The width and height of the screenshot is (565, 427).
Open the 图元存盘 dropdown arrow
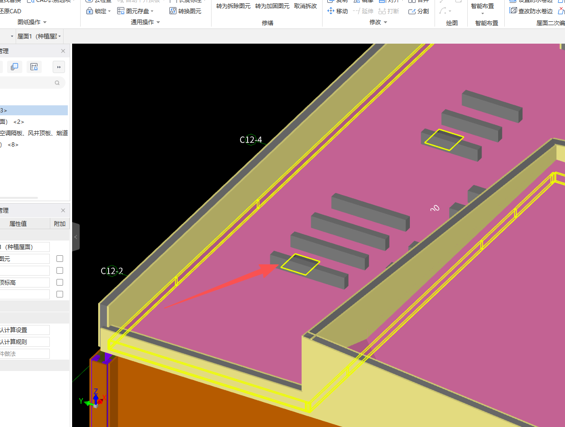click(152, 11)
